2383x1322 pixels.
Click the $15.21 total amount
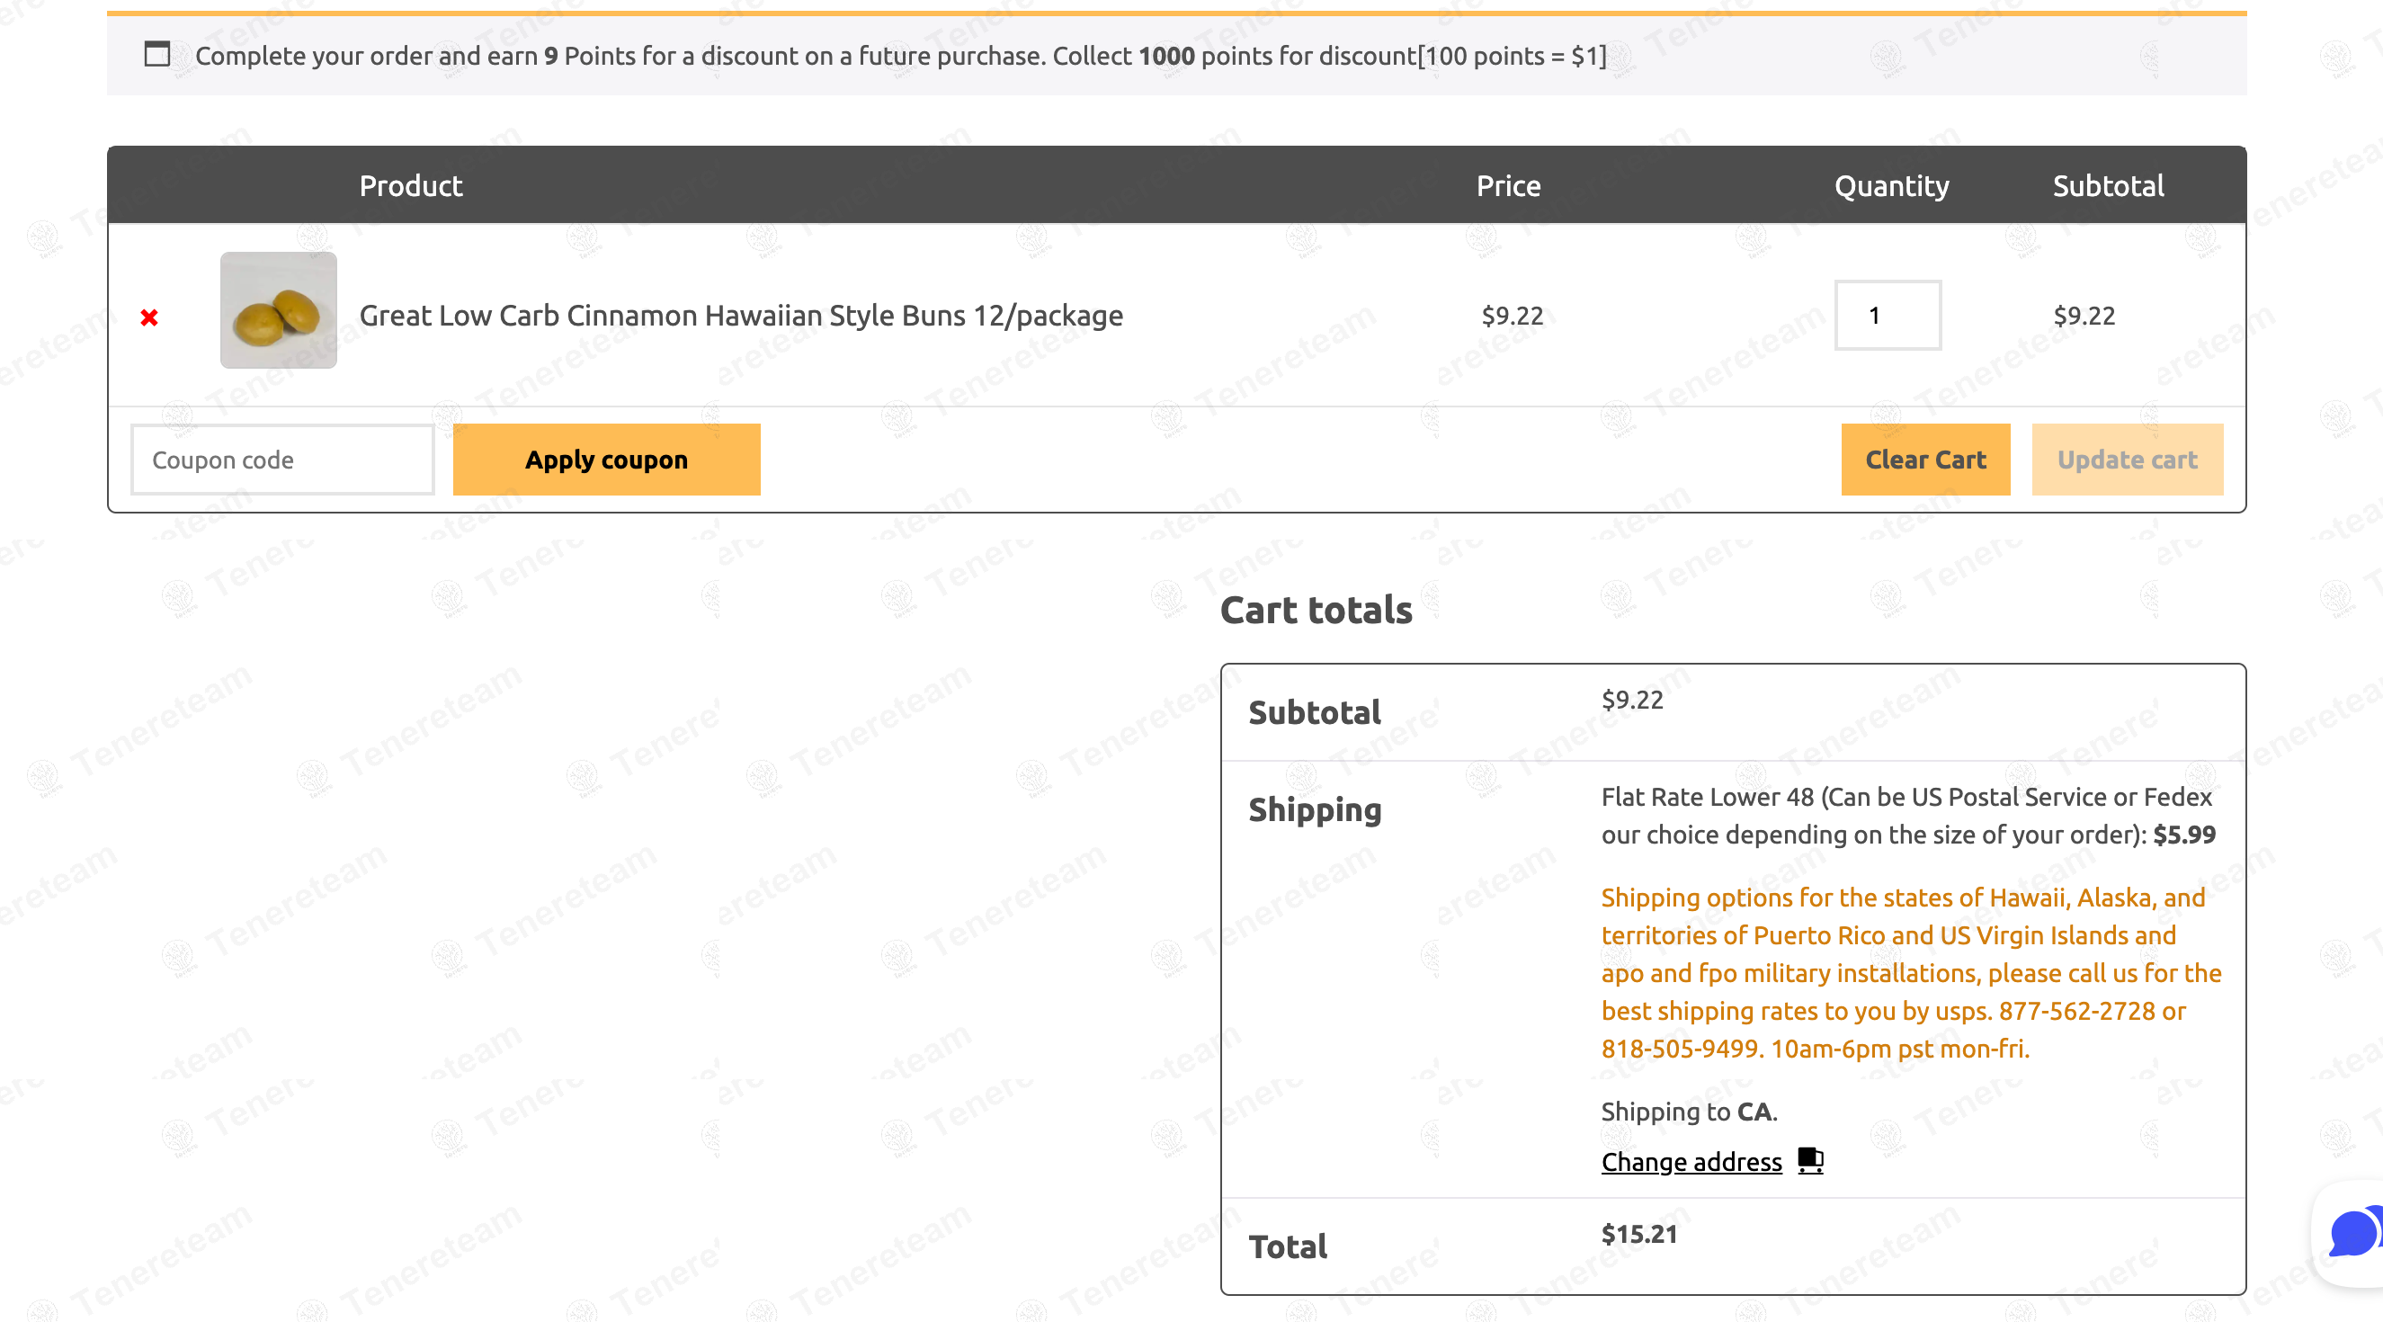tap(1638, 1234)
